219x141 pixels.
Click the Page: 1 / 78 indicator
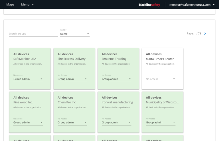(x=194, y=34)
